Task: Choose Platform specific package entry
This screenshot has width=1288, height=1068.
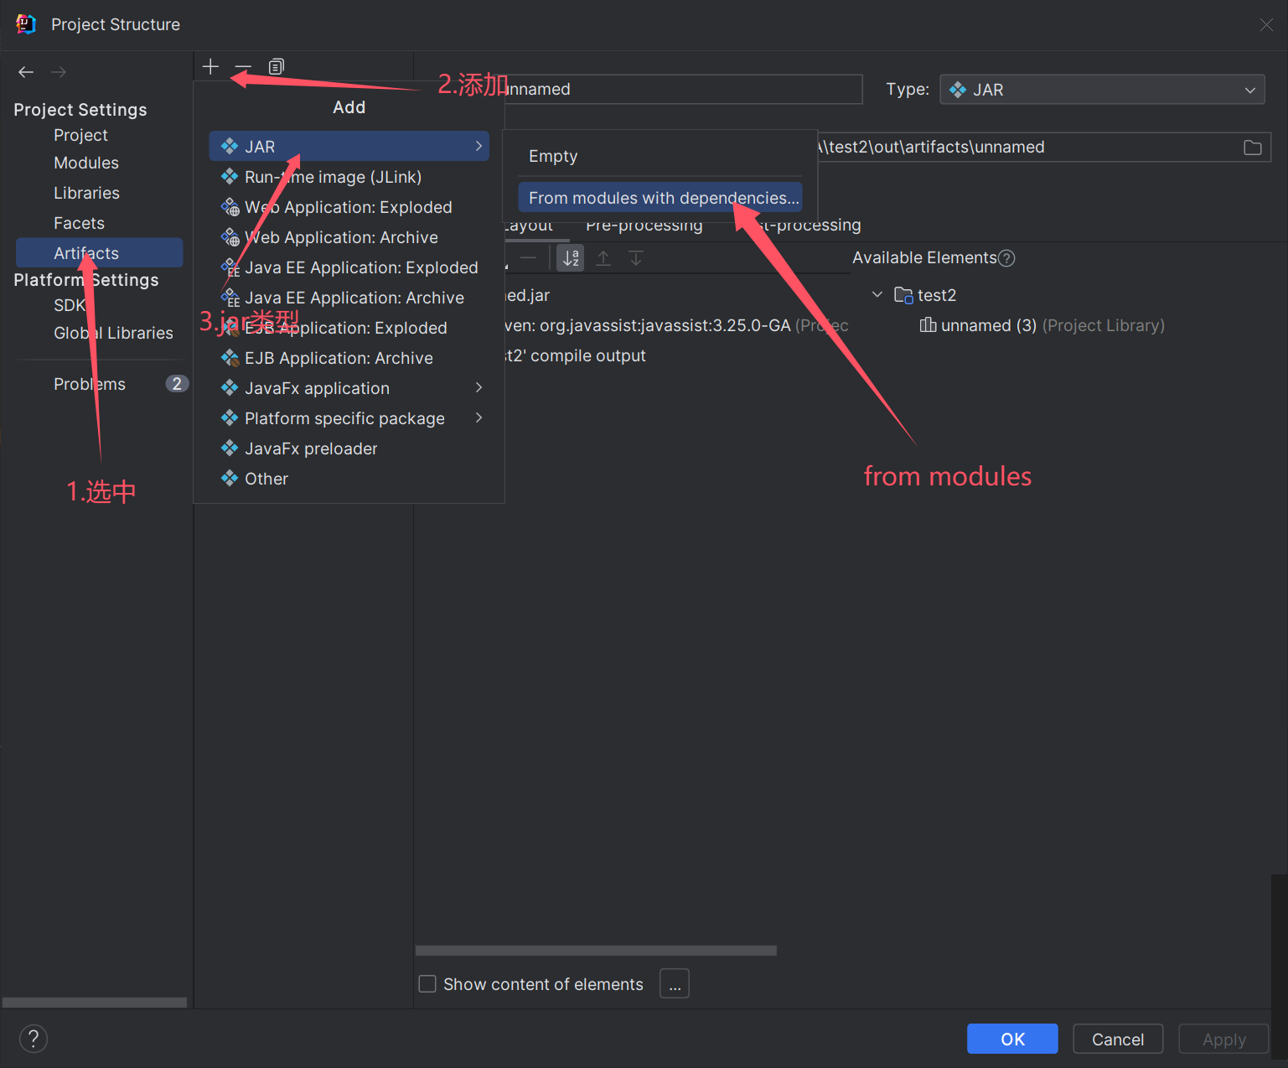Action: [349, 418]
